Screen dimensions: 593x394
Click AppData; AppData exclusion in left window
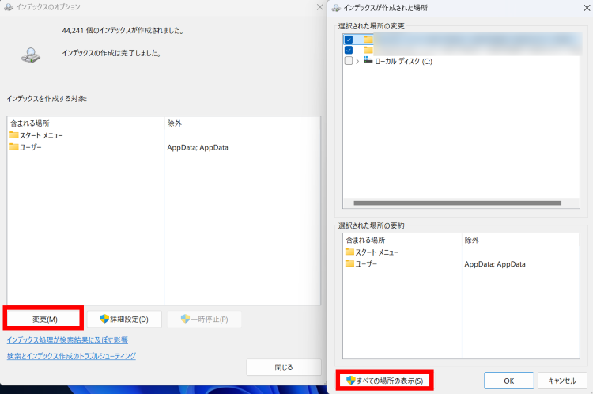pyautogui.click(x=198, y=147)
